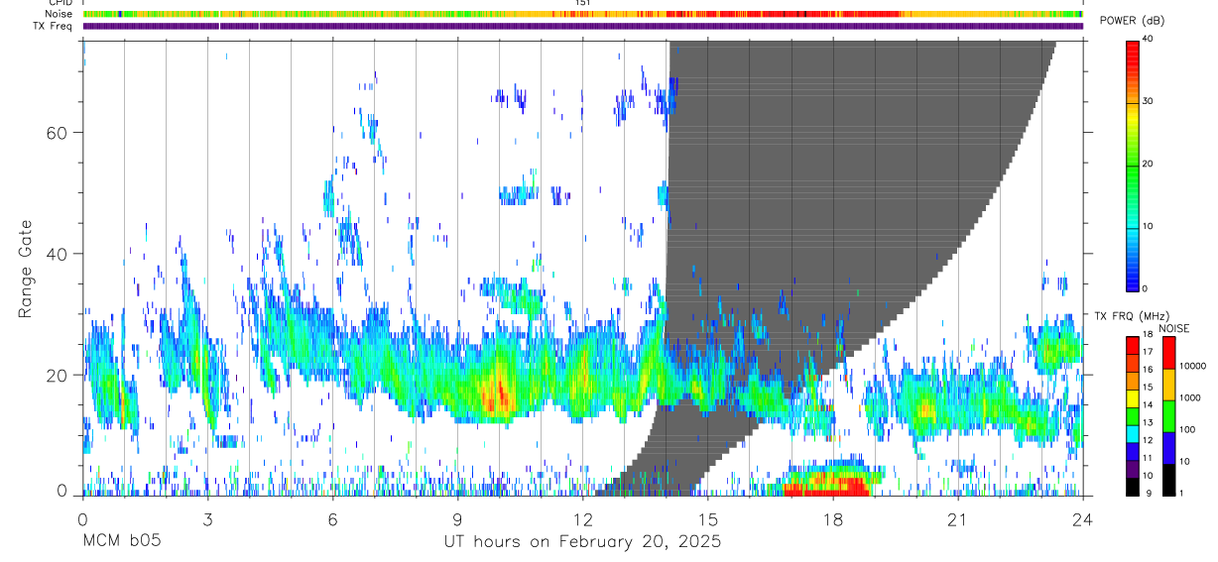The image size is (1218, 562).
Task: Click the 24 tick on the UT hours axis
Action: [1083, 519]
